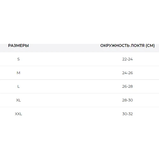Click the (СМ) unit label in header
Screen dimensions: 159x159
[x=150, y=45]
